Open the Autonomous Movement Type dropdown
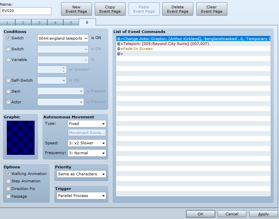The height and width of the screenshot is (219, 279). point(87,124)
